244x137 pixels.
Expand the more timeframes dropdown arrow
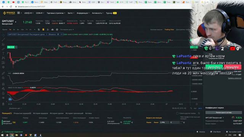(x=35, y=30)
